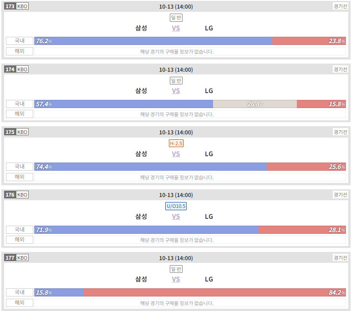Click the 일반 badge in match 174
Image resolution: width=351 pixels, height=311 pixels.
(176, 81)
